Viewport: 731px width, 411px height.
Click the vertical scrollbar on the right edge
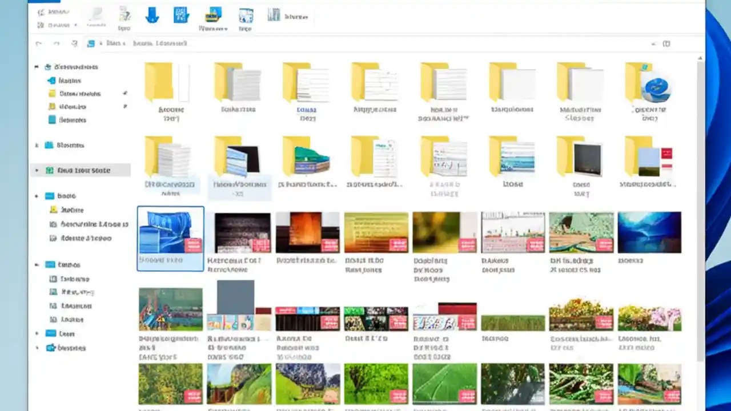[x=700, y=171]
